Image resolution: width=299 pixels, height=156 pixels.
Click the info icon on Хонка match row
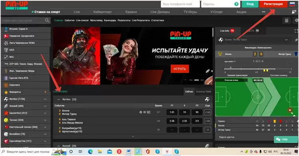(141, 112)
